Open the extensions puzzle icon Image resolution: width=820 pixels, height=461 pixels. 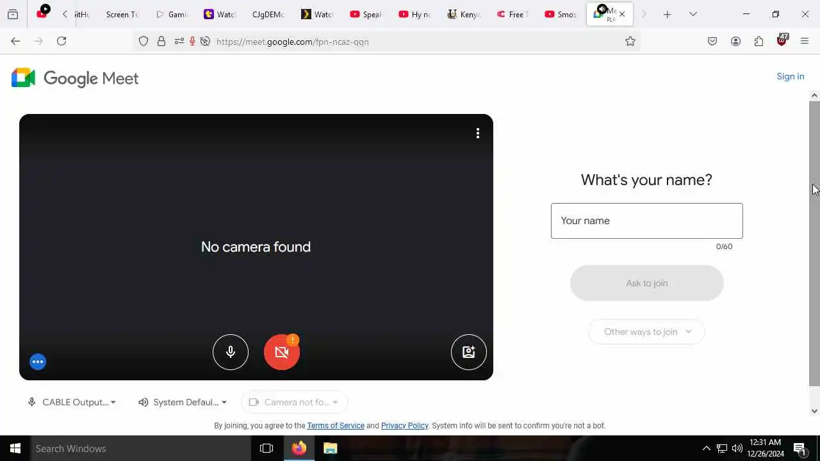pos(758,41)
